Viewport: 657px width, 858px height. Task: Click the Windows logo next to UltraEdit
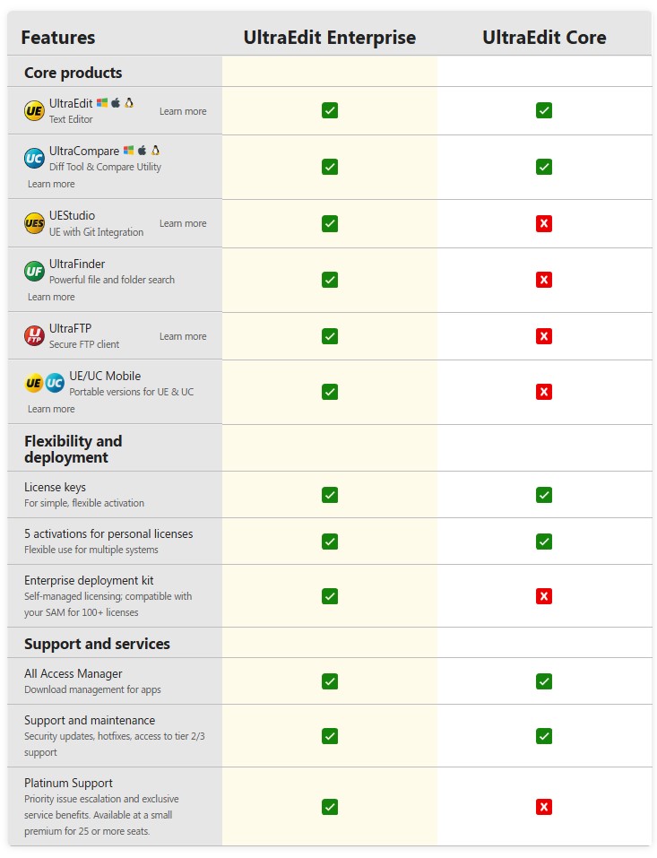pos(102,102)
